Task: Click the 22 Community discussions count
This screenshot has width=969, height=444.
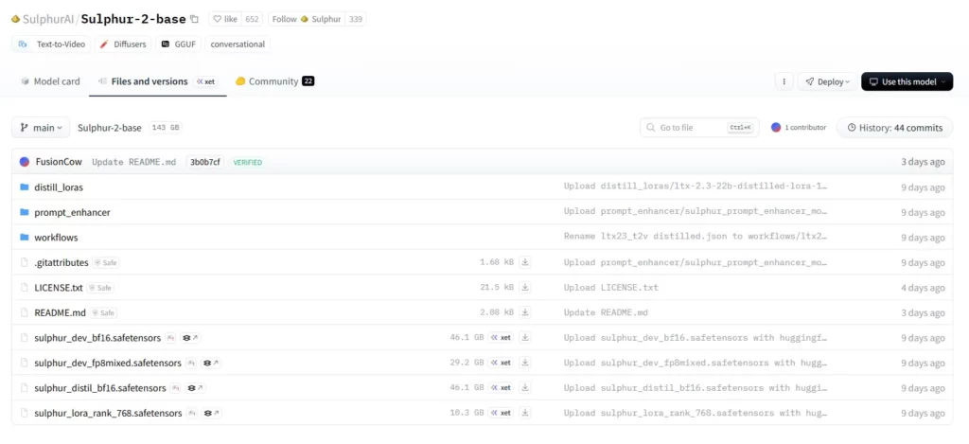Action: click(x=308, y=81)
